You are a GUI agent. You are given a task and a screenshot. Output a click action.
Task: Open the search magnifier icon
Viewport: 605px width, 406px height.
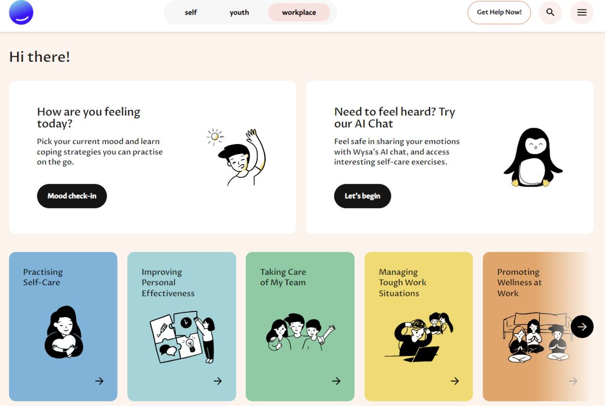[x=550, y=13]
